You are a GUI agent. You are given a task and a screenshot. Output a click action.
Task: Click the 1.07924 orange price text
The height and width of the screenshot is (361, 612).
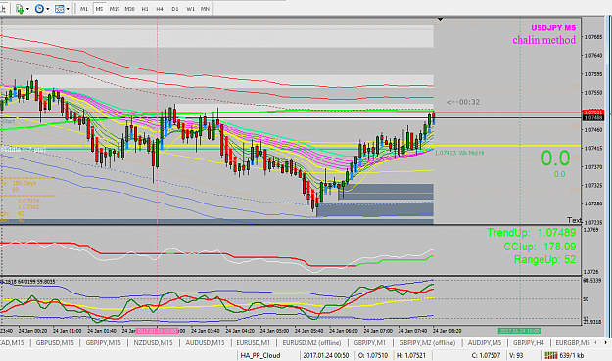pyautogui.click(x=28, y=202)
